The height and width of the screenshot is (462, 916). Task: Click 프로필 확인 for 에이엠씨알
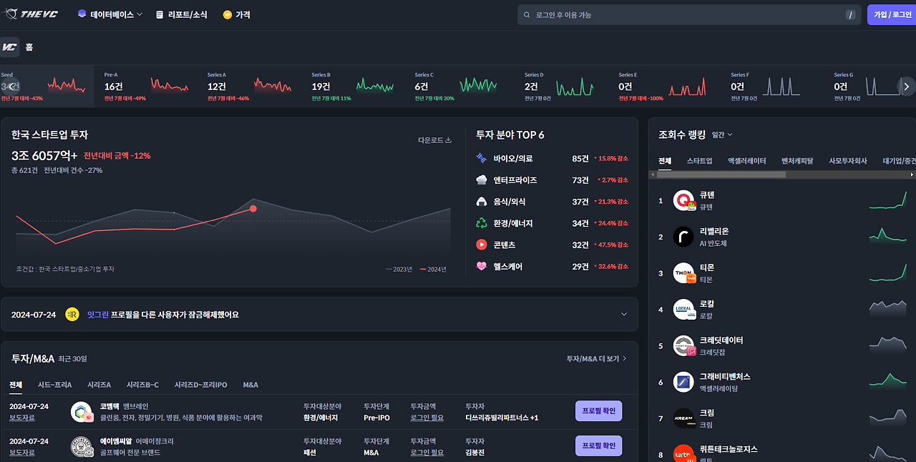[599, 446]
